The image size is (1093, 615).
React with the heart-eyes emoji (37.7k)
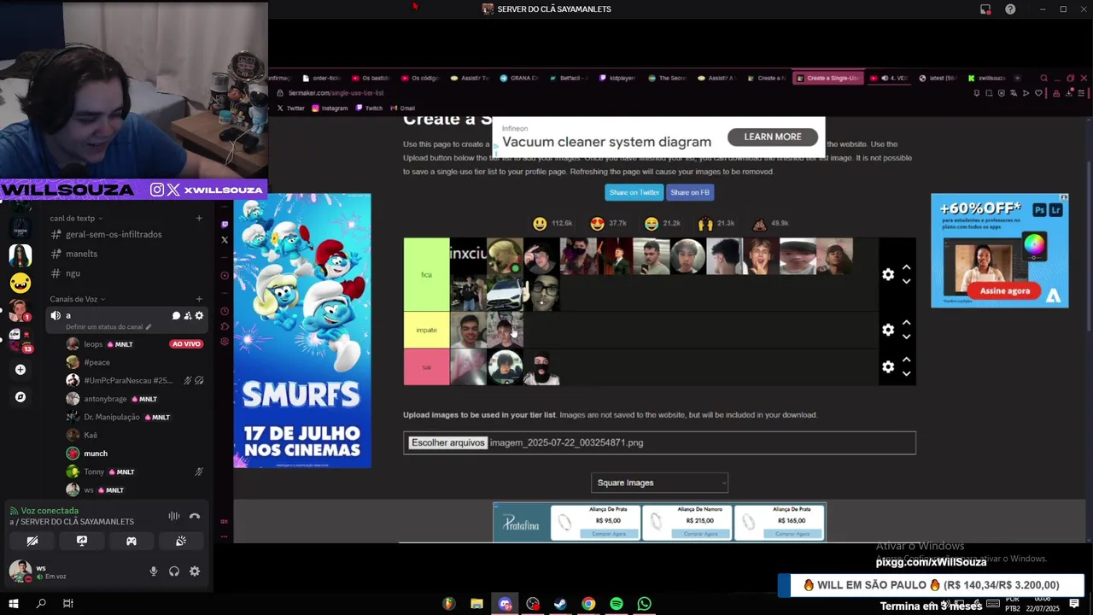pos(597,224)
